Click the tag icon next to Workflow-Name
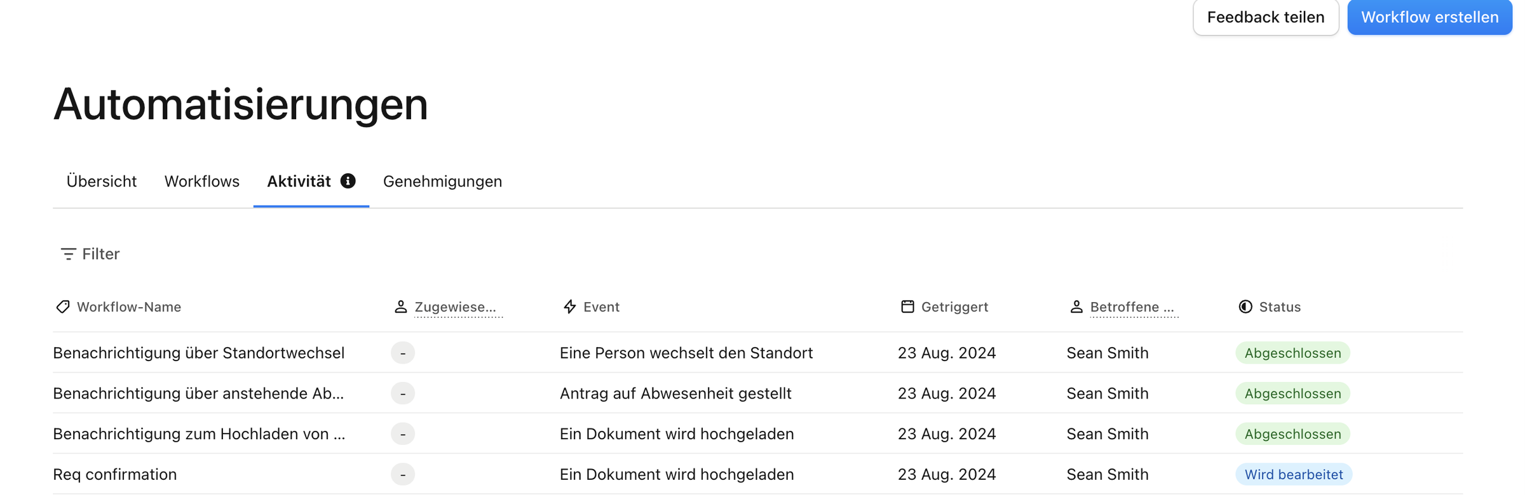This screenshot has height=495, width=1525. 63,307
